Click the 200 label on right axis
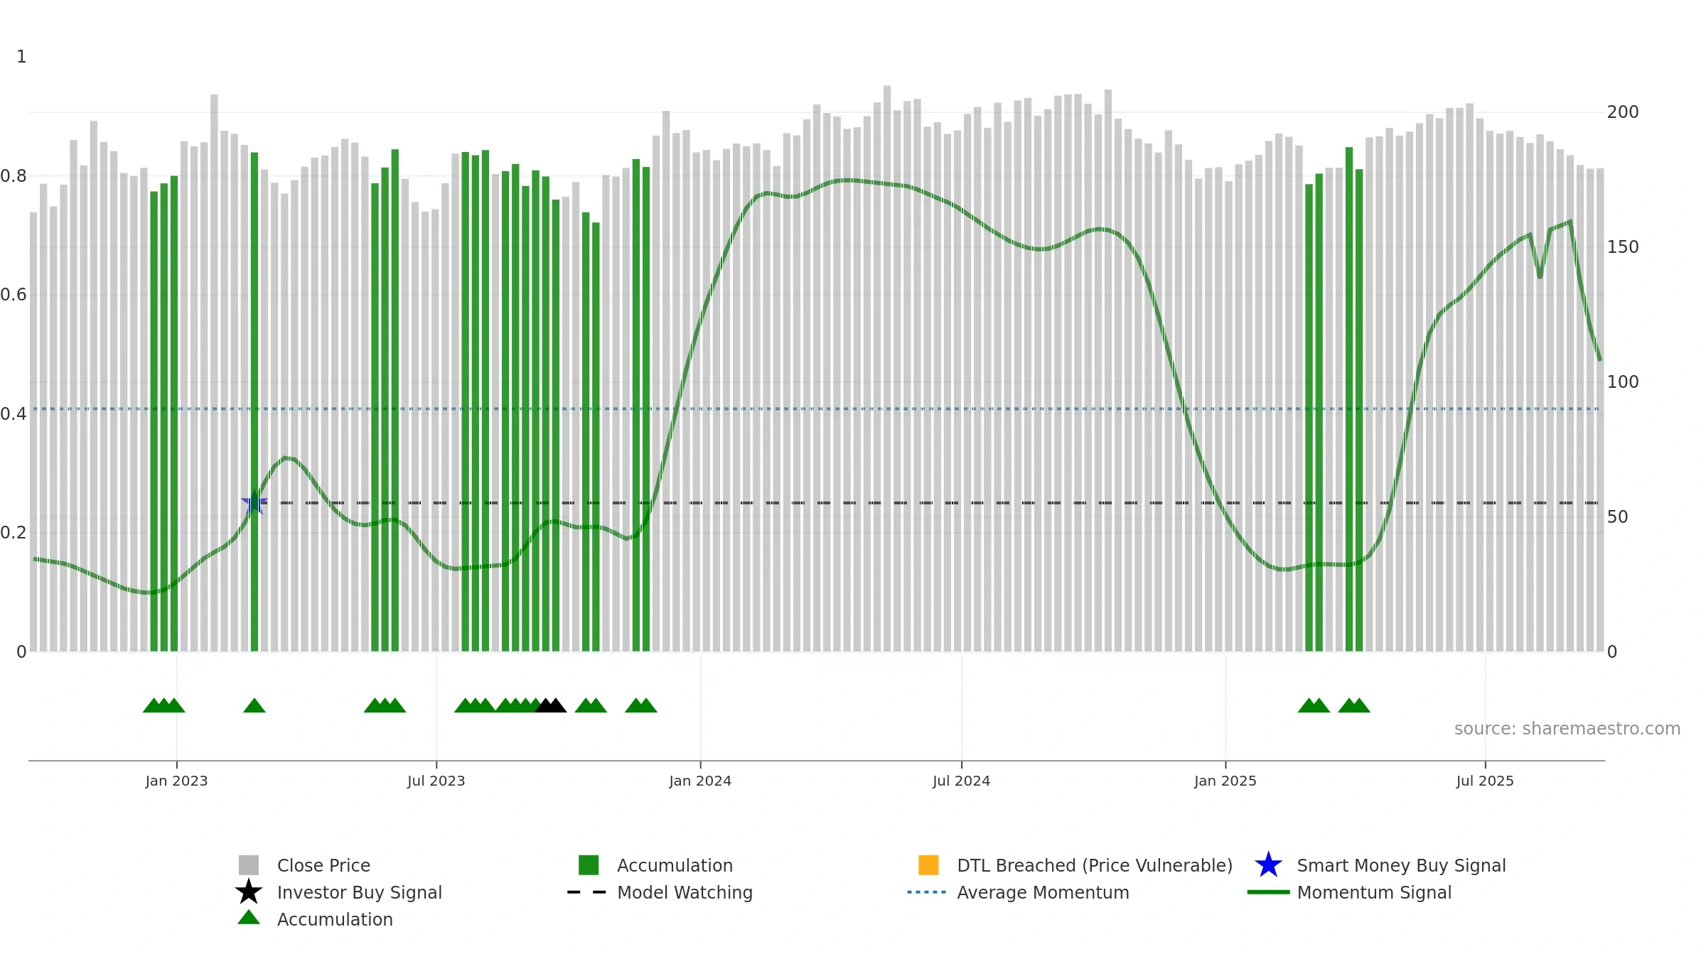 [1623, 112]
